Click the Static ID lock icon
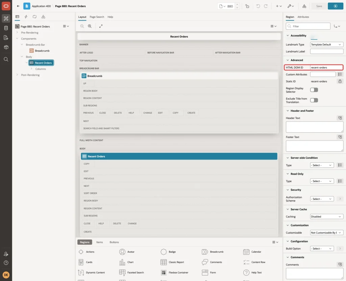The height and width of the screenshot is (281, 346). [340, 81]
